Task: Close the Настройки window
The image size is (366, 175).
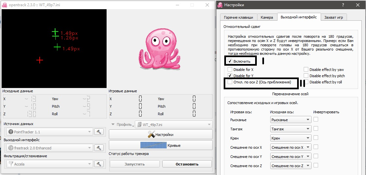Action: [x=357, y=5]
